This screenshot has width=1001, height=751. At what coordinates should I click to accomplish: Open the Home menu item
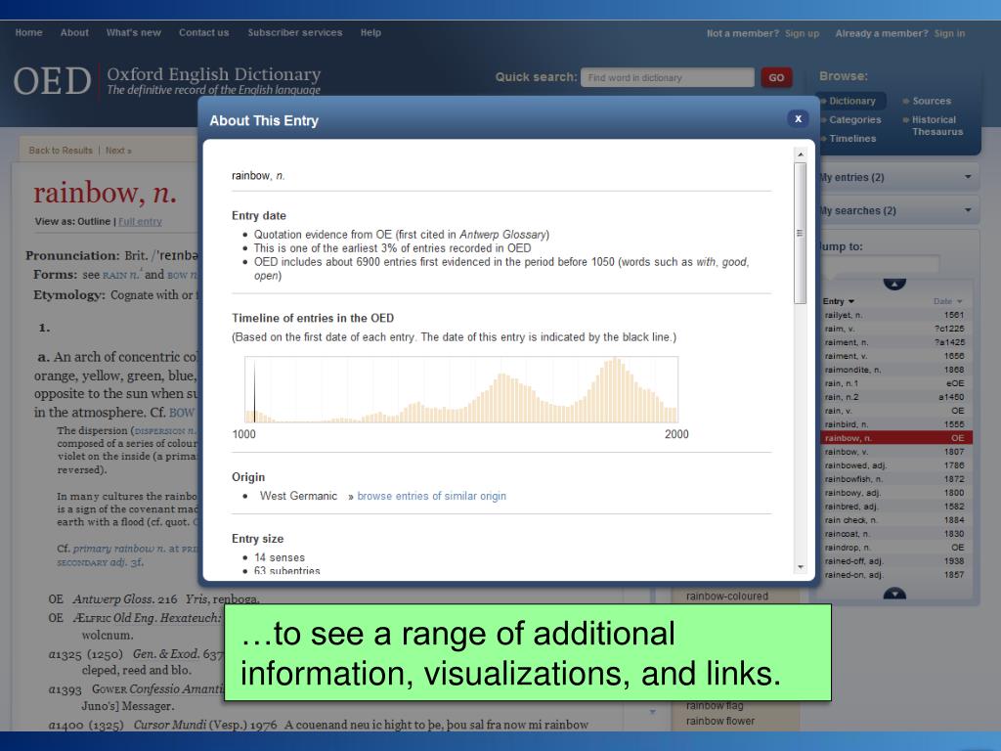(x=28, y=32)
